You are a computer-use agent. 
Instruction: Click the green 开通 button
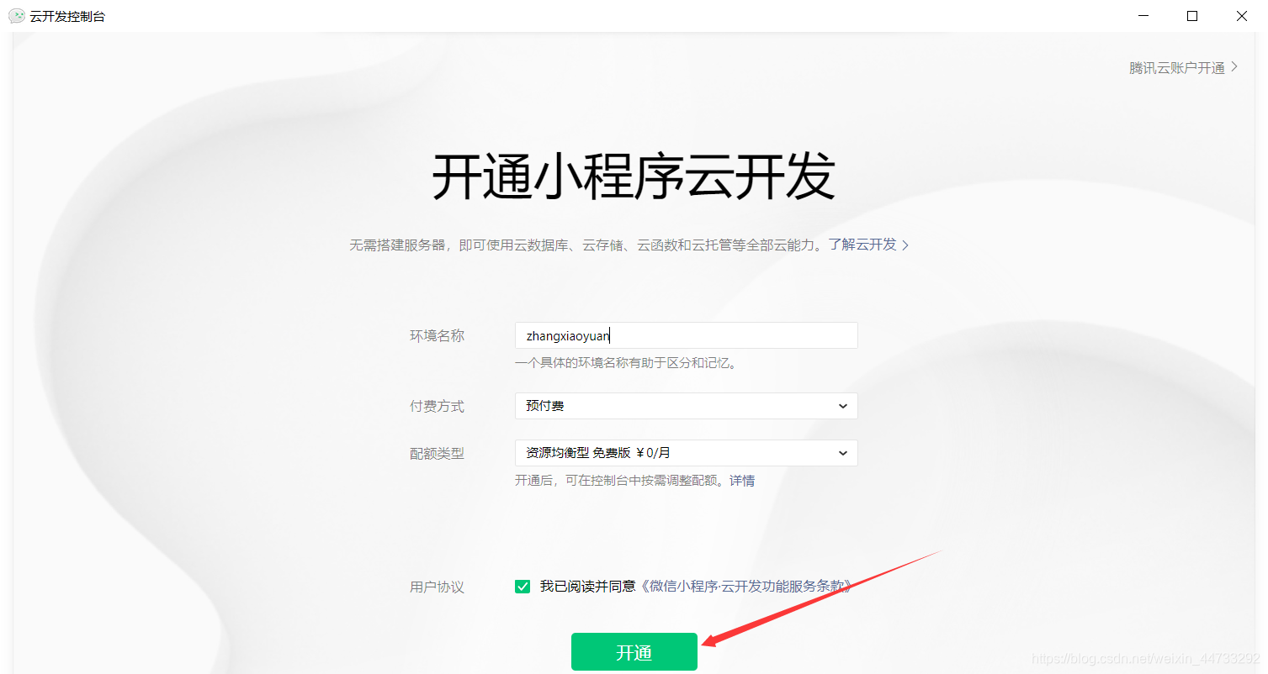634,652
